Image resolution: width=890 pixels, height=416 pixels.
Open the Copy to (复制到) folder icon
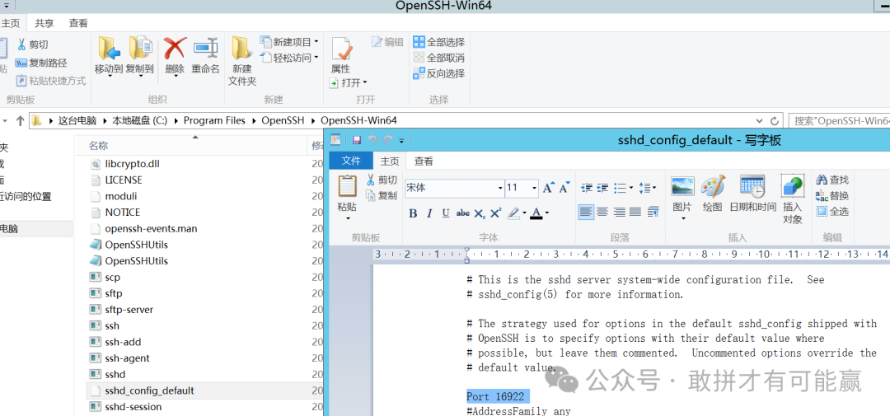(x=139, y=48)
